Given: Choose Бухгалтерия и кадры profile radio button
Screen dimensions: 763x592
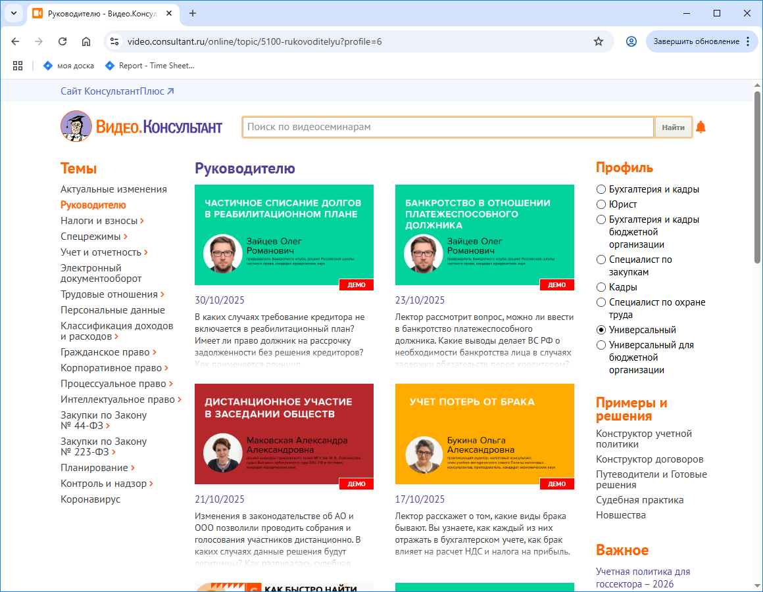Looking at the screenshot, I should (601, 189).
